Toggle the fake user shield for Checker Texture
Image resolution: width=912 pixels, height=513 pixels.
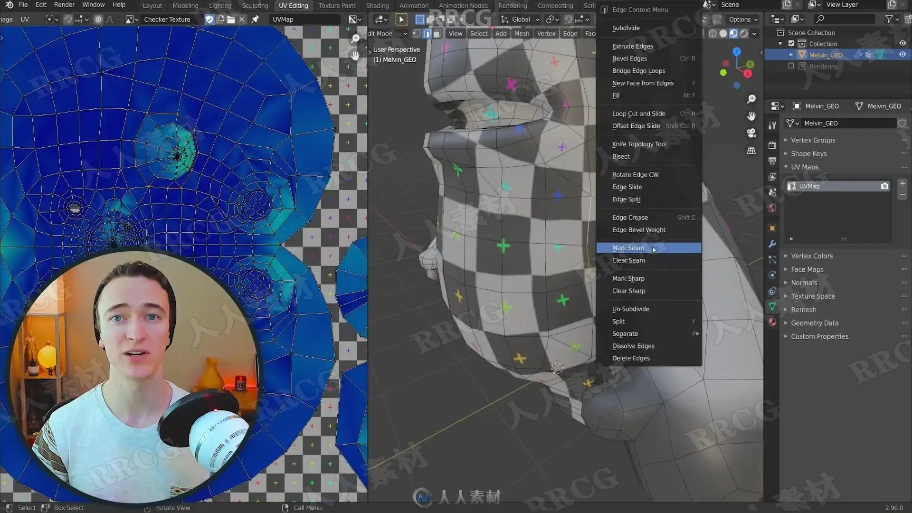coord(209,19)
